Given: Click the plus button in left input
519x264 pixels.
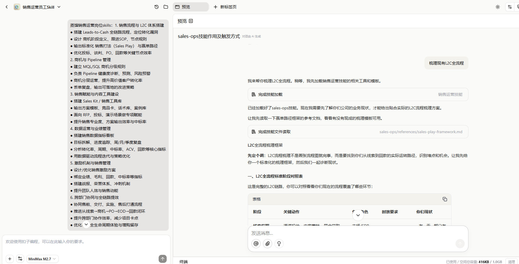Looking at the screenshot, I should click(x=10, y=259).
